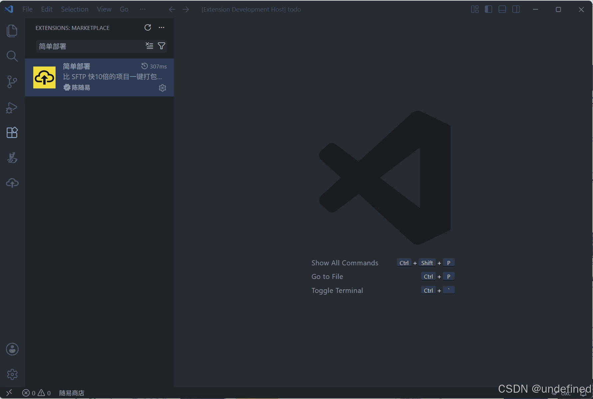Refresh the extensions marketplace list
593x399 pixels.
[x=148, y=28]
